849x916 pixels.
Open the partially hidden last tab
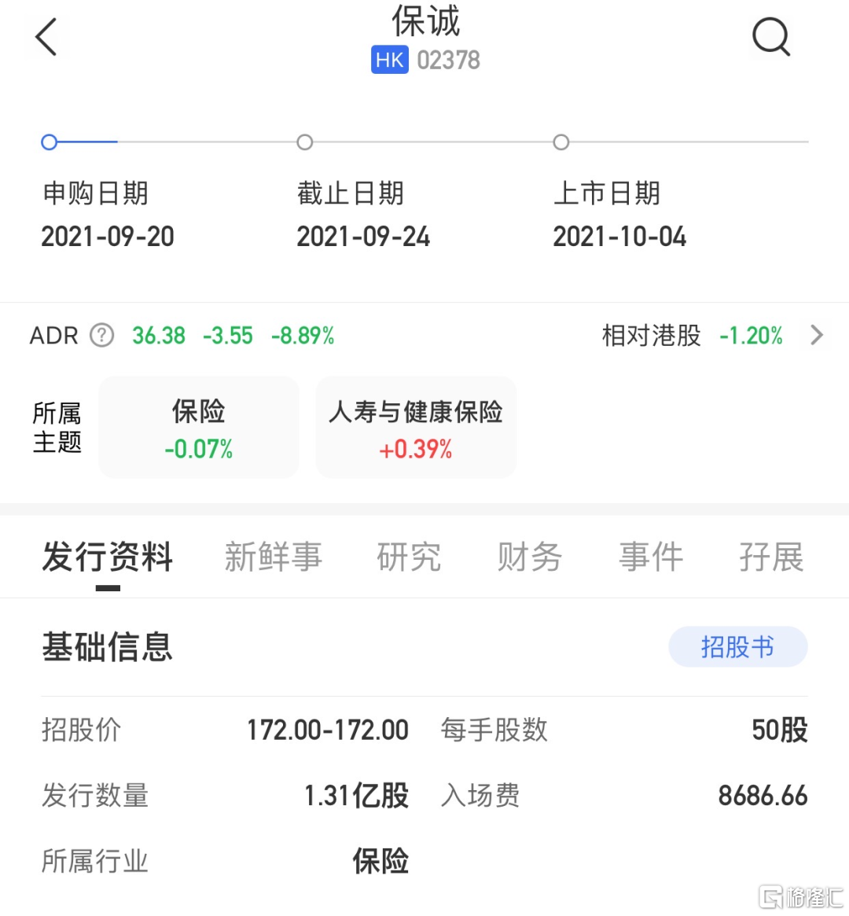tap(771, 557)
